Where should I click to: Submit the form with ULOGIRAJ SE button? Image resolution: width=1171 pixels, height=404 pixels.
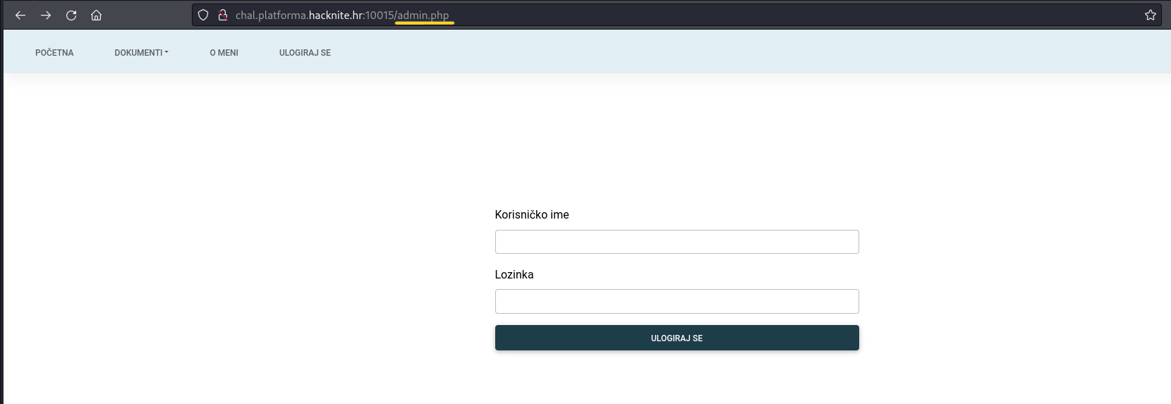(676, 338)
